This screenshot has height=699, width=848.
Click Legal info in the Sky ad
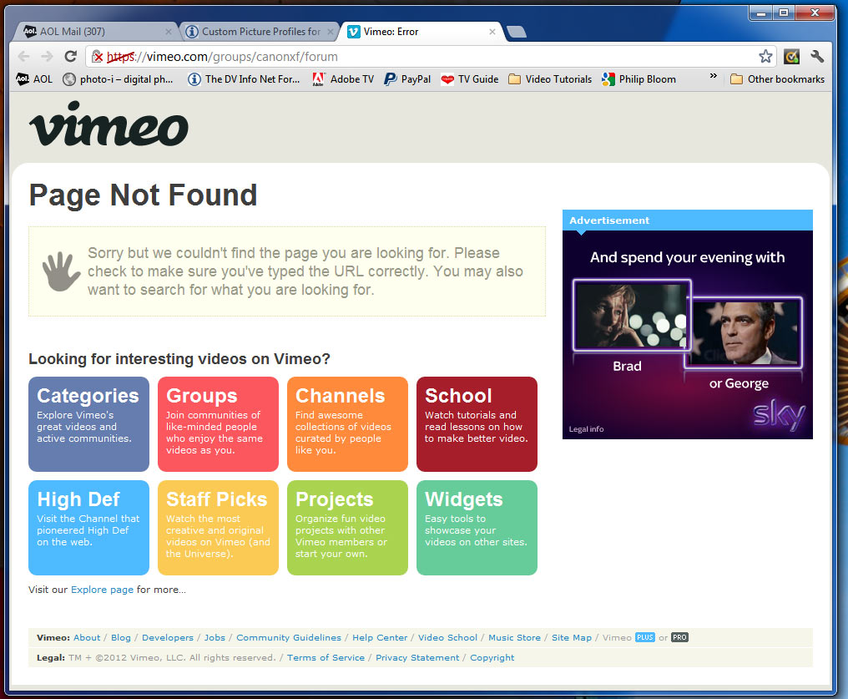point(586,429)
